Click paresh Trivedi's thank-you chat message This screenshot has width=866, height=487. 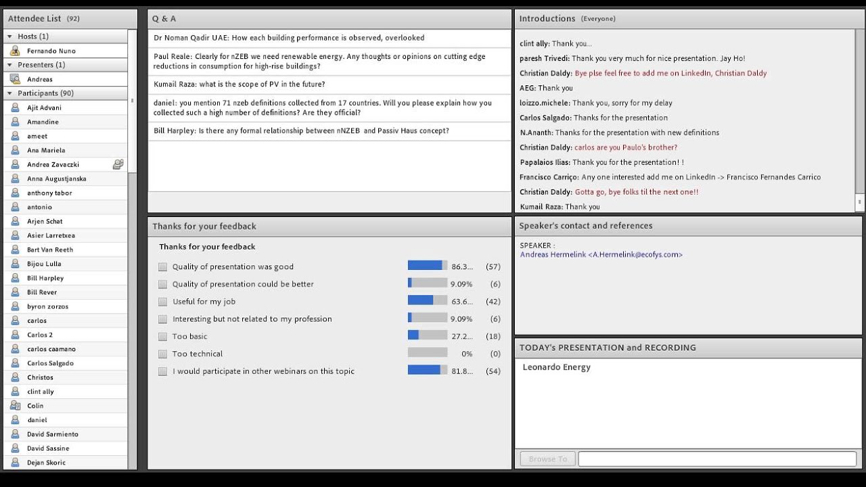[633, 58]
